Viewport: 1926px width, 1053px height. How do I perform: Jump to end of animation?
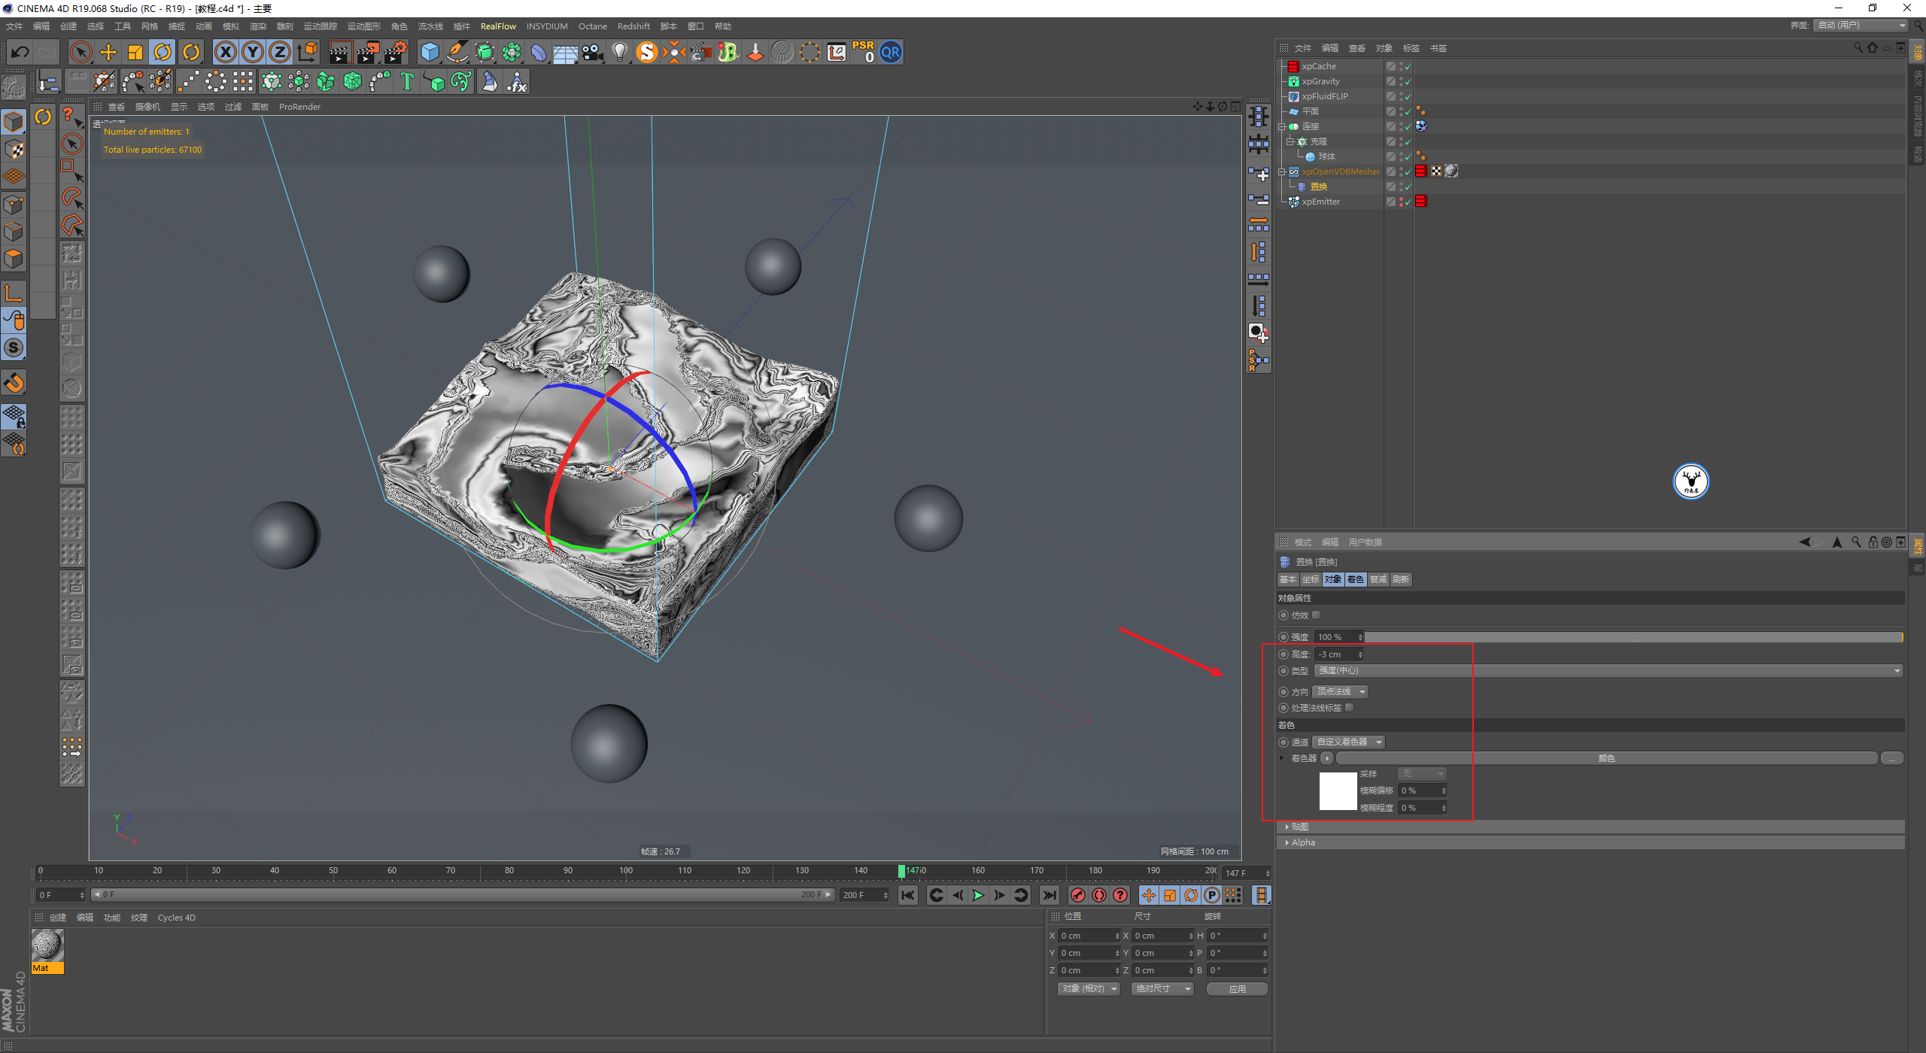pos(1049,895)
